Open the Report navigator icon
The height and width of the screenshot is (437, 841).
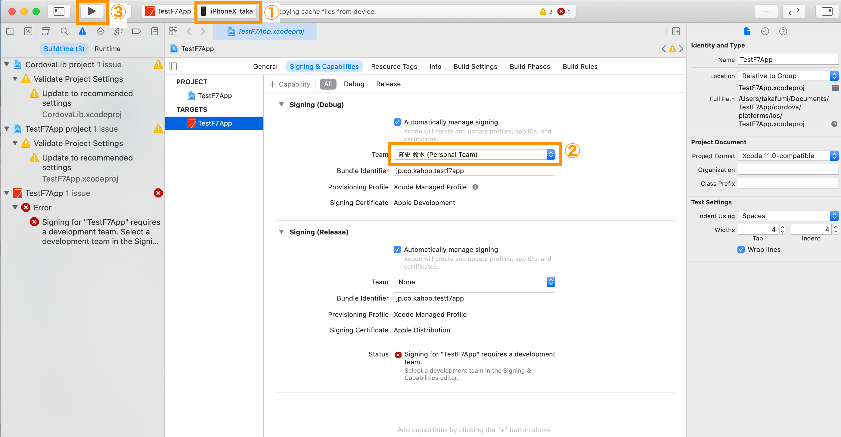[x=154, y=31]
